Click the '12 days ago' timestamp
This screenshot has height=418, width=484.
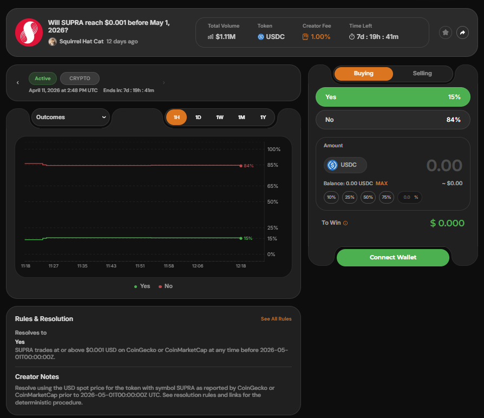tap(122, 41)
